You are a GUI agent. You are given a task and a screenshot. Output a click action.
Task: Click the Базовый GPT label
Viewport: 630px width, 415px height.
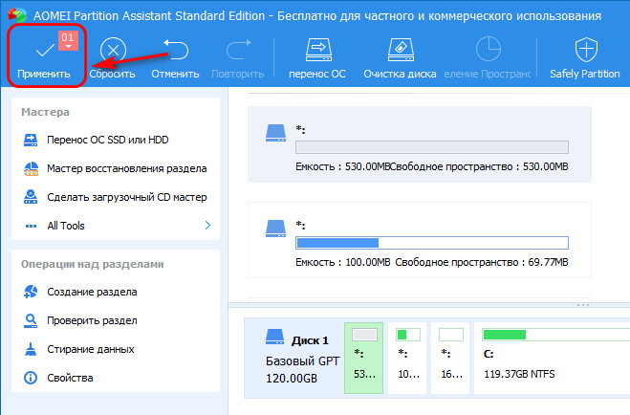tap(302, 361)
